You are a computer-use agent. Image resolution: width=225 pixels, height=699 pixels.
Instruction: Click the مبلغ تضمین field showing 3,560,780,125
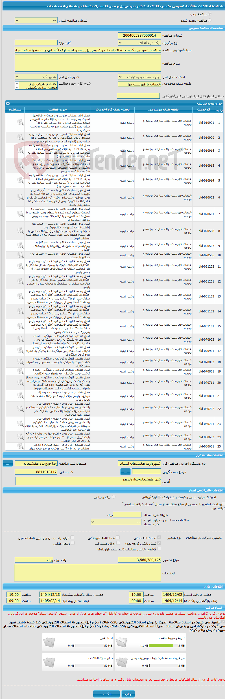click(x=139, y=560)
